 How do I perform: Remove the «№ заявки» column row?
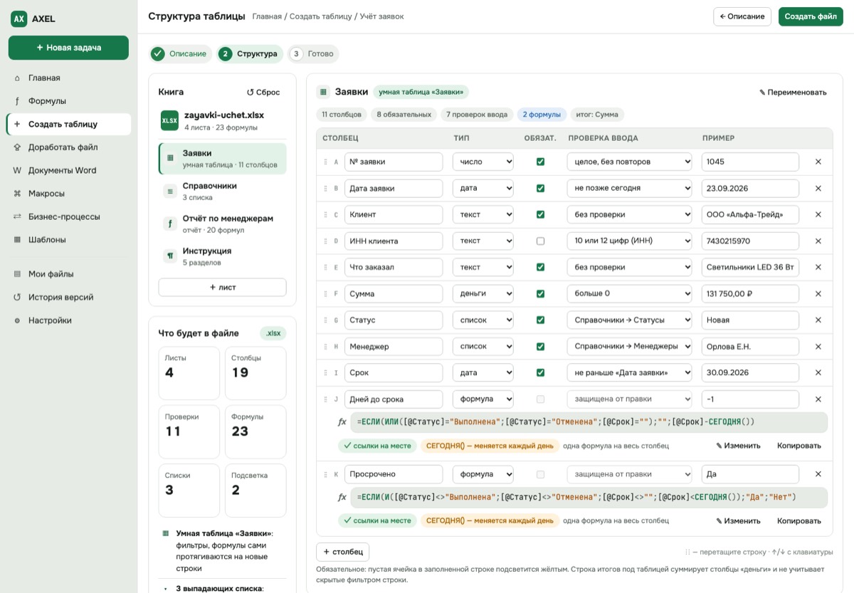[818, 162]
